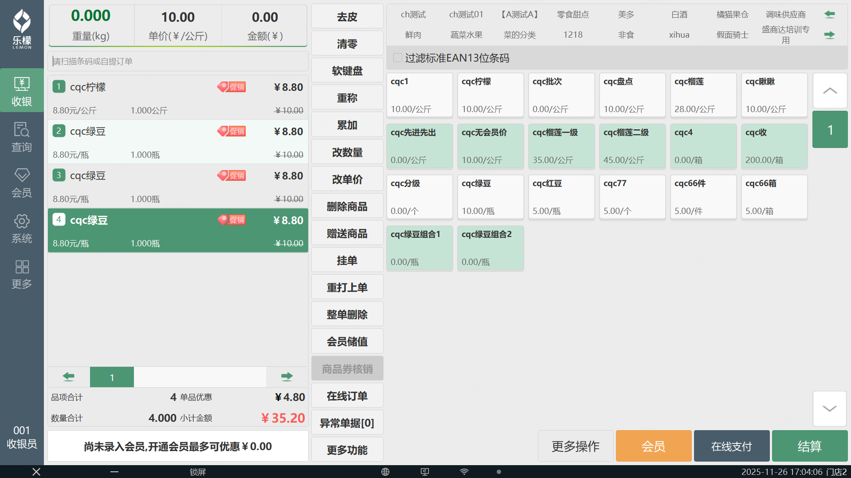The image size is (851, 478).
Task: Add product cqc绿豆组合1
Action: click(420, 248)
